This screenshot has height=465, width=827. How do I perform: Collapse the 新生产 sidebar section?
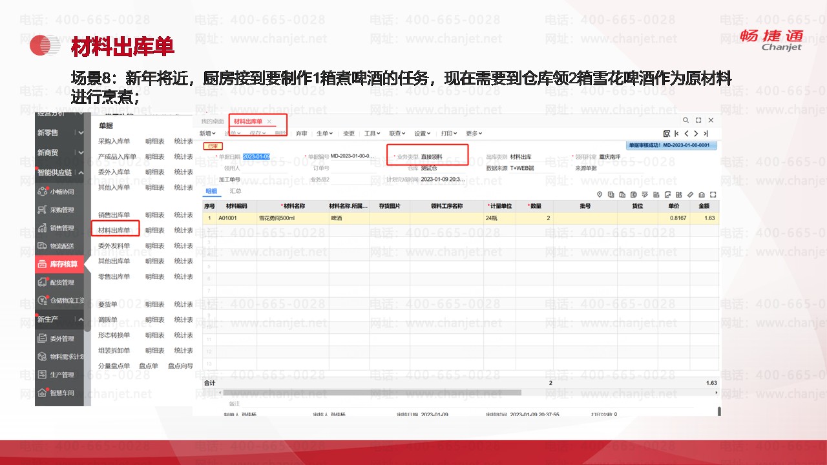[81, 320]
